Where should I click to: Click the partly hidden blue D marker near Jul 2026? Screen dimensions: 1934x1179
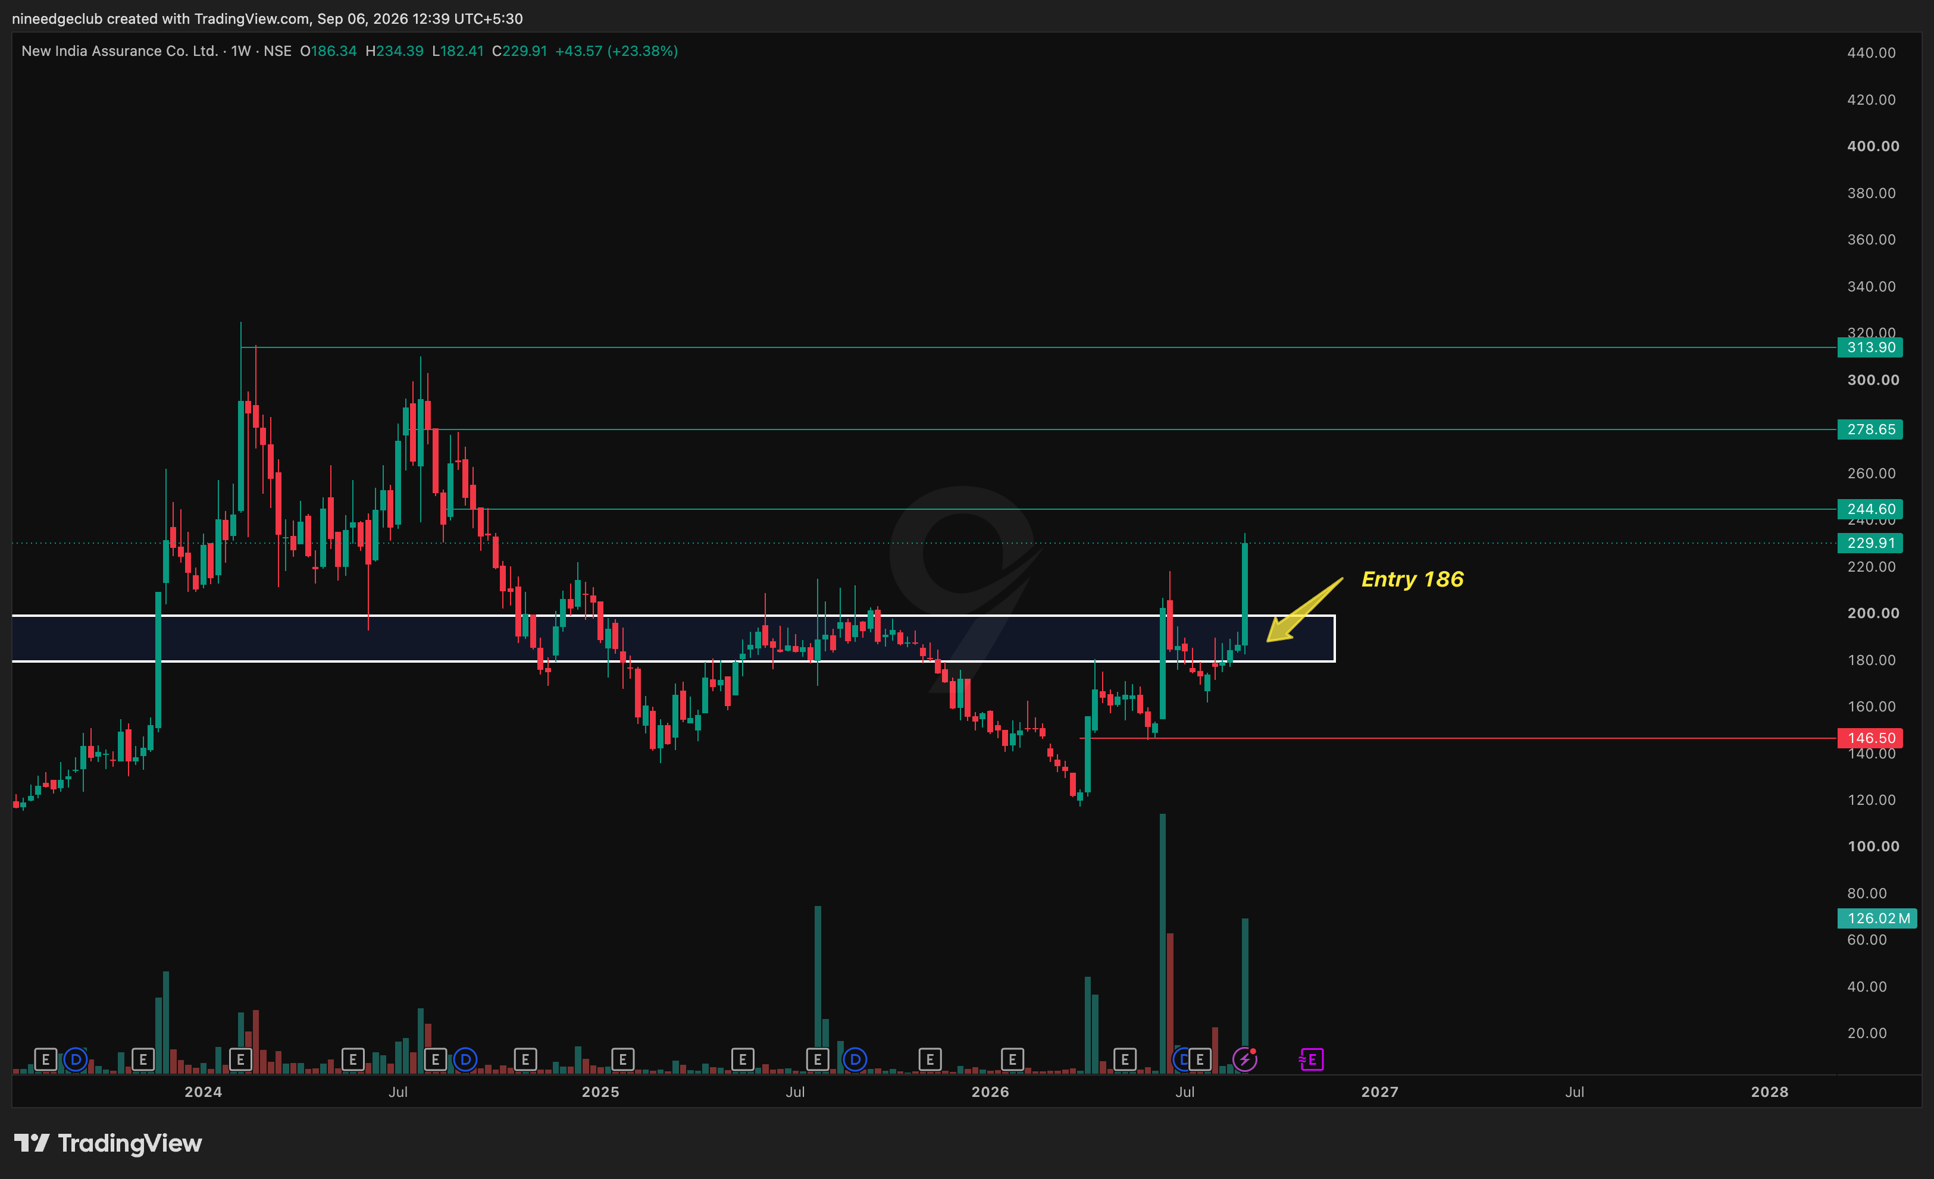point(1181,1060)
